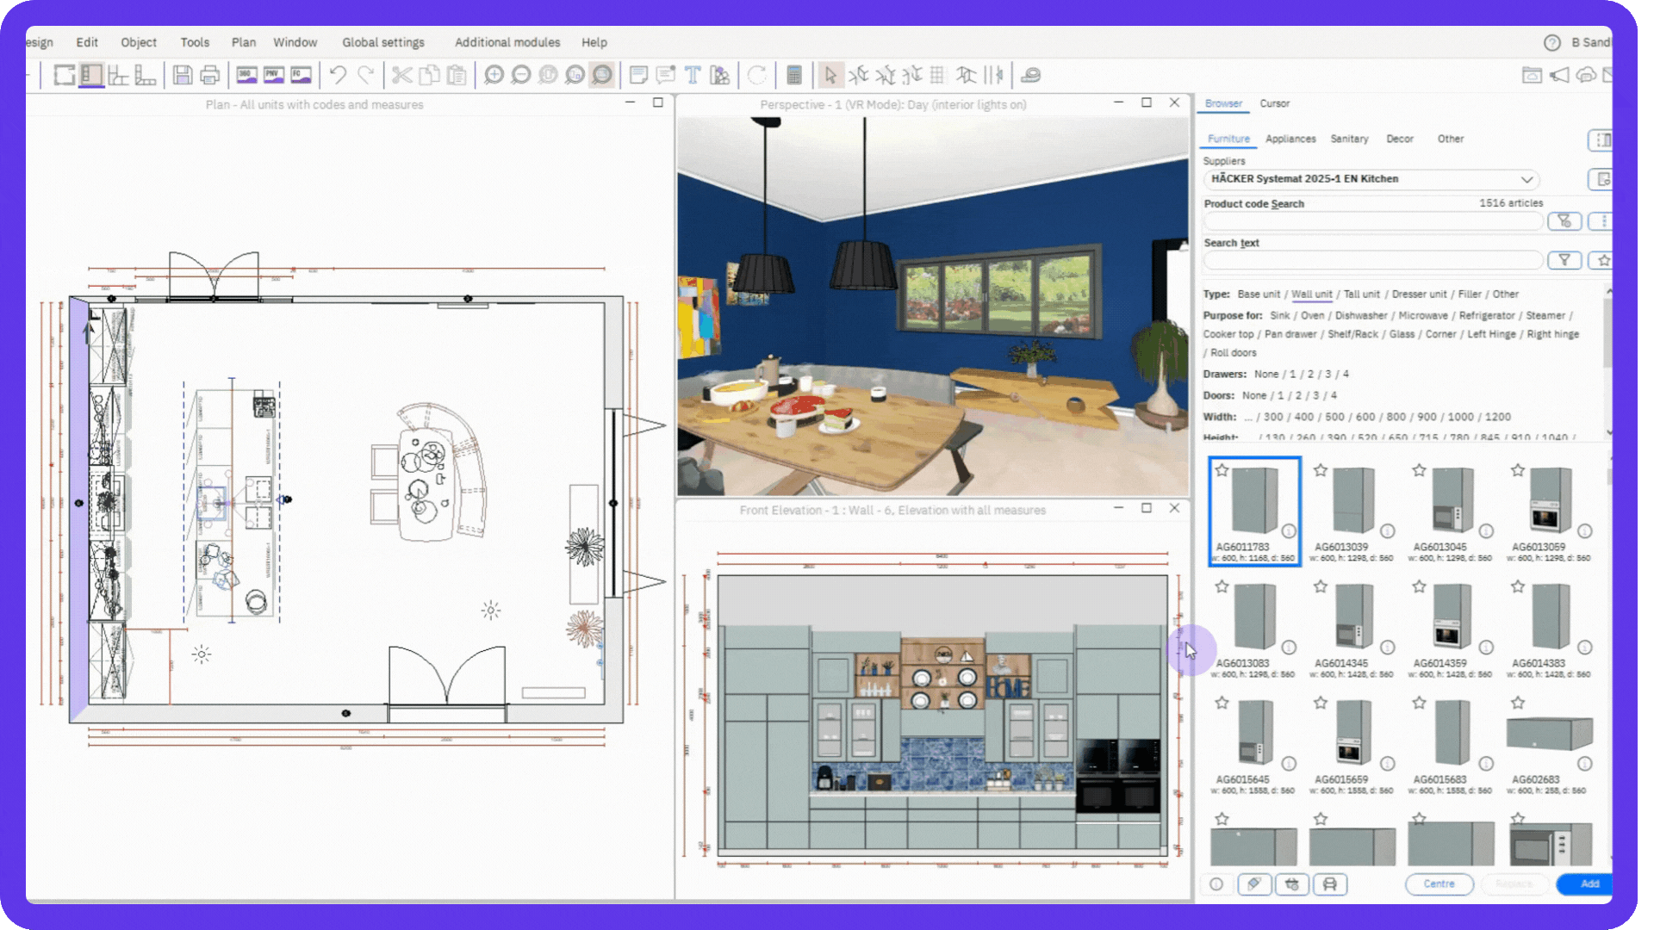This screenshot has width=1654, height=930.
Task: Click the Print icon
Action: click(x=209, y=76)
